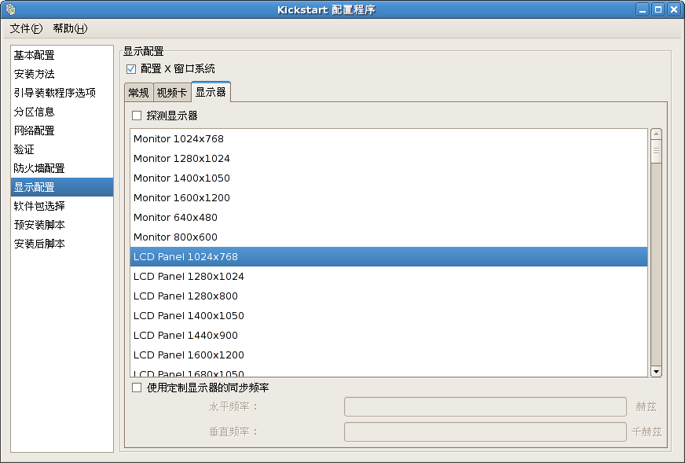Open 防火墙配置 in the sidebar
The image size is (685, 463).
[62, 168]
